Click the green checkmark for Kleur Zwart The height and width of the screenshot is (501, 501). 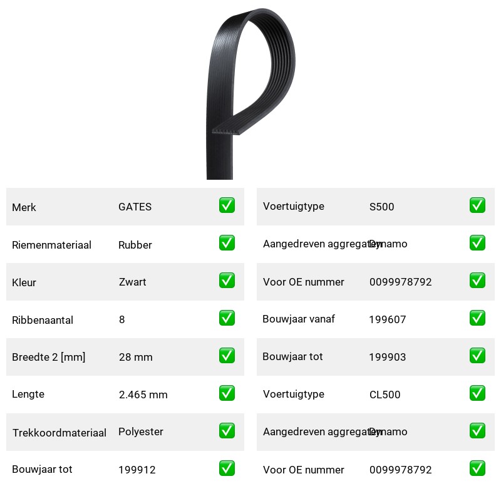click(x=227, y=280)
